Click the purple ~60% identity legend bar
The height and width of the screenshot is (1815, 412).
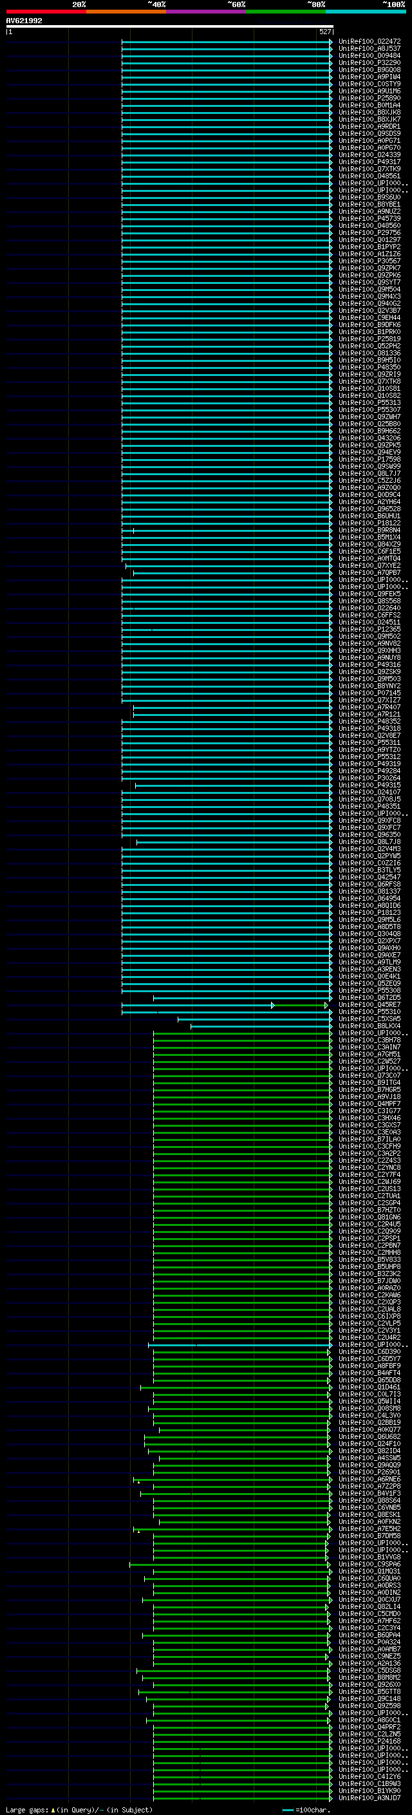coord(205,12)
